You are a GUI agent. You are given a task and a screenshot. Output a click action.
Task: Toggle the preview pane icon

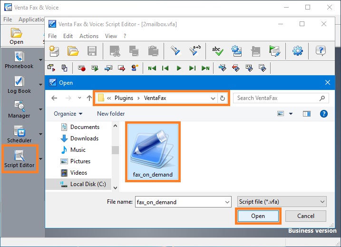pos(307,114)
